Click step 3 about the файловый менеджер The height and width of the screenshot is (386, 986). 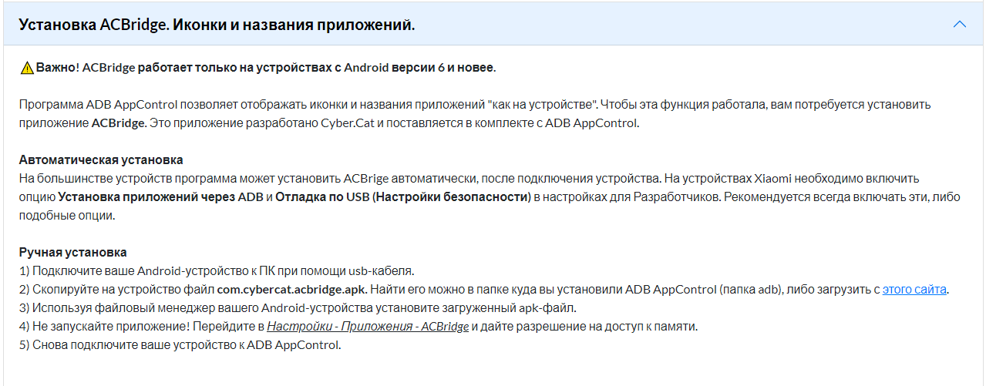point(298,308)
